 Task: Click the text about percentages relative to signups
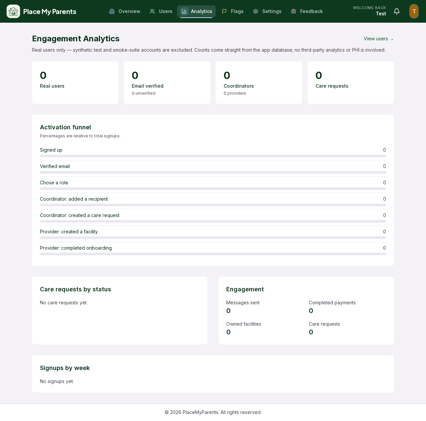coord(80,136)
